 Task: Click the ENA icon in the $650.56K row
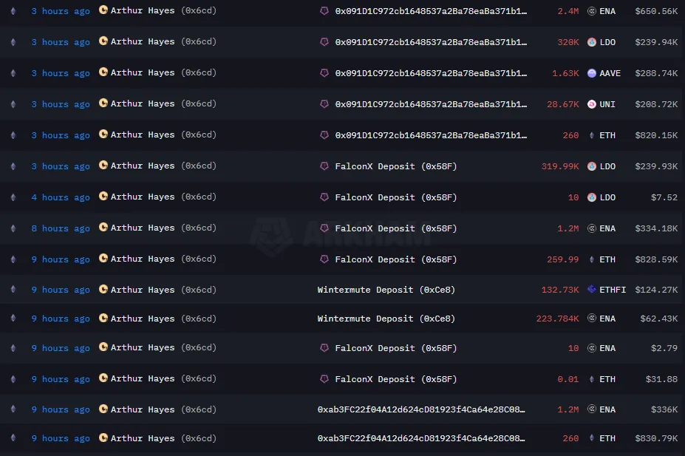point(592,12)
